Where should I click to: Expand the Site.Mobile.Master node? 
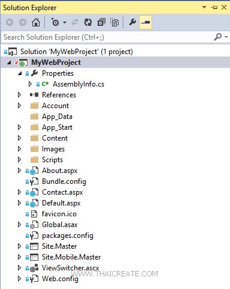click(19, 257)
